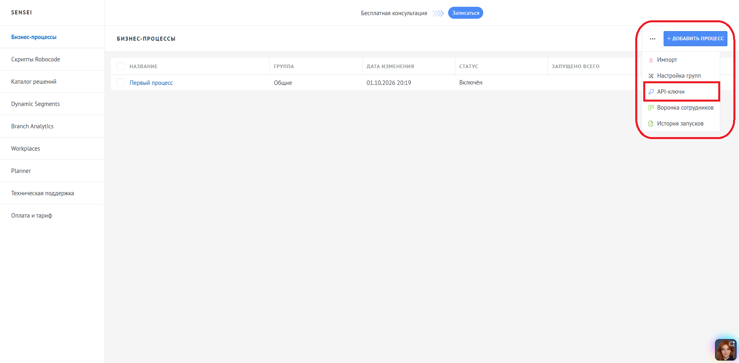Click the Группа column header

(284, 67)
